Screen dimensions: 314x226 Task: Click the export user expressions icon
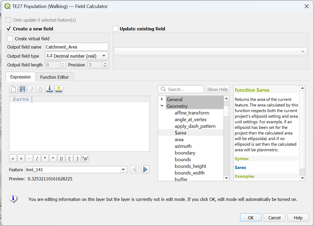tap(58, 89)
